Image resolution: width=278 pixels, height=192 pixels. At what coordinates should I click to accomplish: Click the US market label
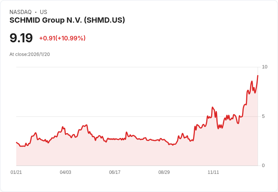pos(43,12)
